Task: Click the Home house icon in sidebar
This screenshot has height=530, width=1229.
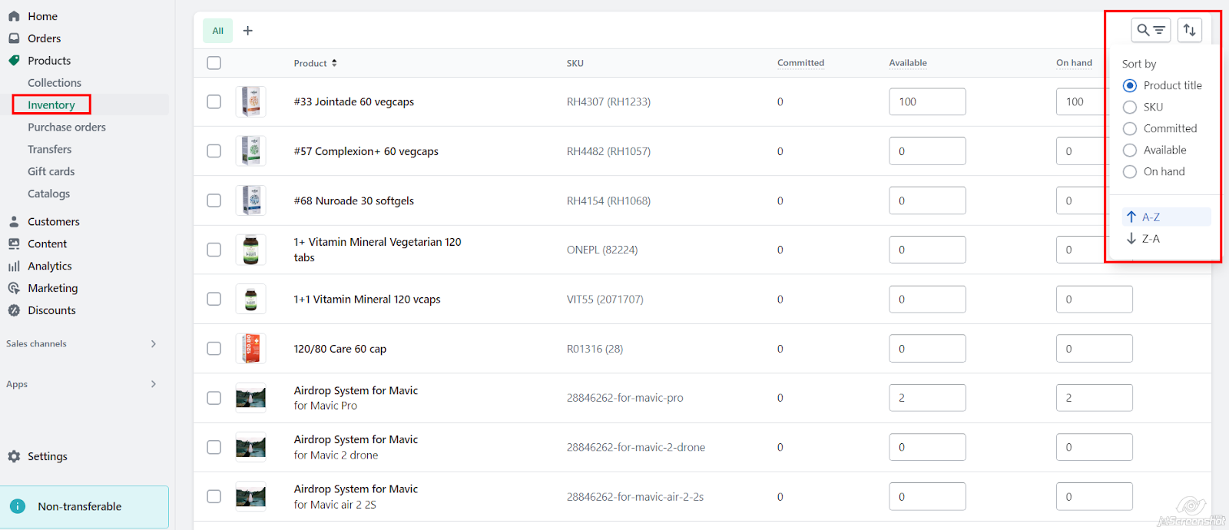Action: coord(14,16)
